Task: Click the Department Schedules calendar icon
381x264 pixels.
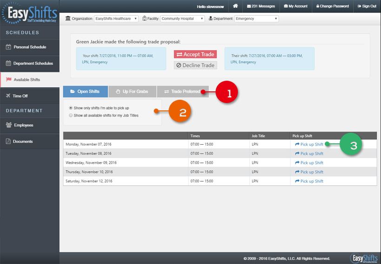Action: (x=8, y=63)
